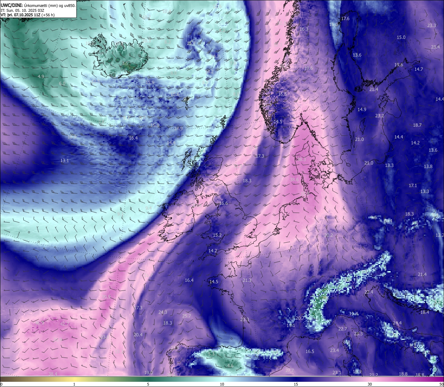444x387 pixels.
Task: Click the '5' tick label on the color scale
Action: tap(148, 384)
